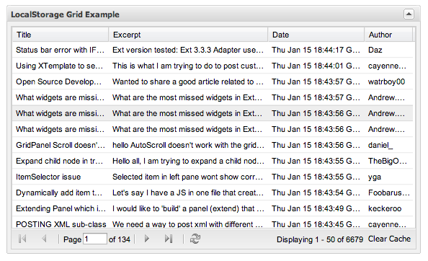Click 'Displaying 1 - 50 of 6679' status text
Viewport: 428px width, 261px height.
(x=320, y=239)
